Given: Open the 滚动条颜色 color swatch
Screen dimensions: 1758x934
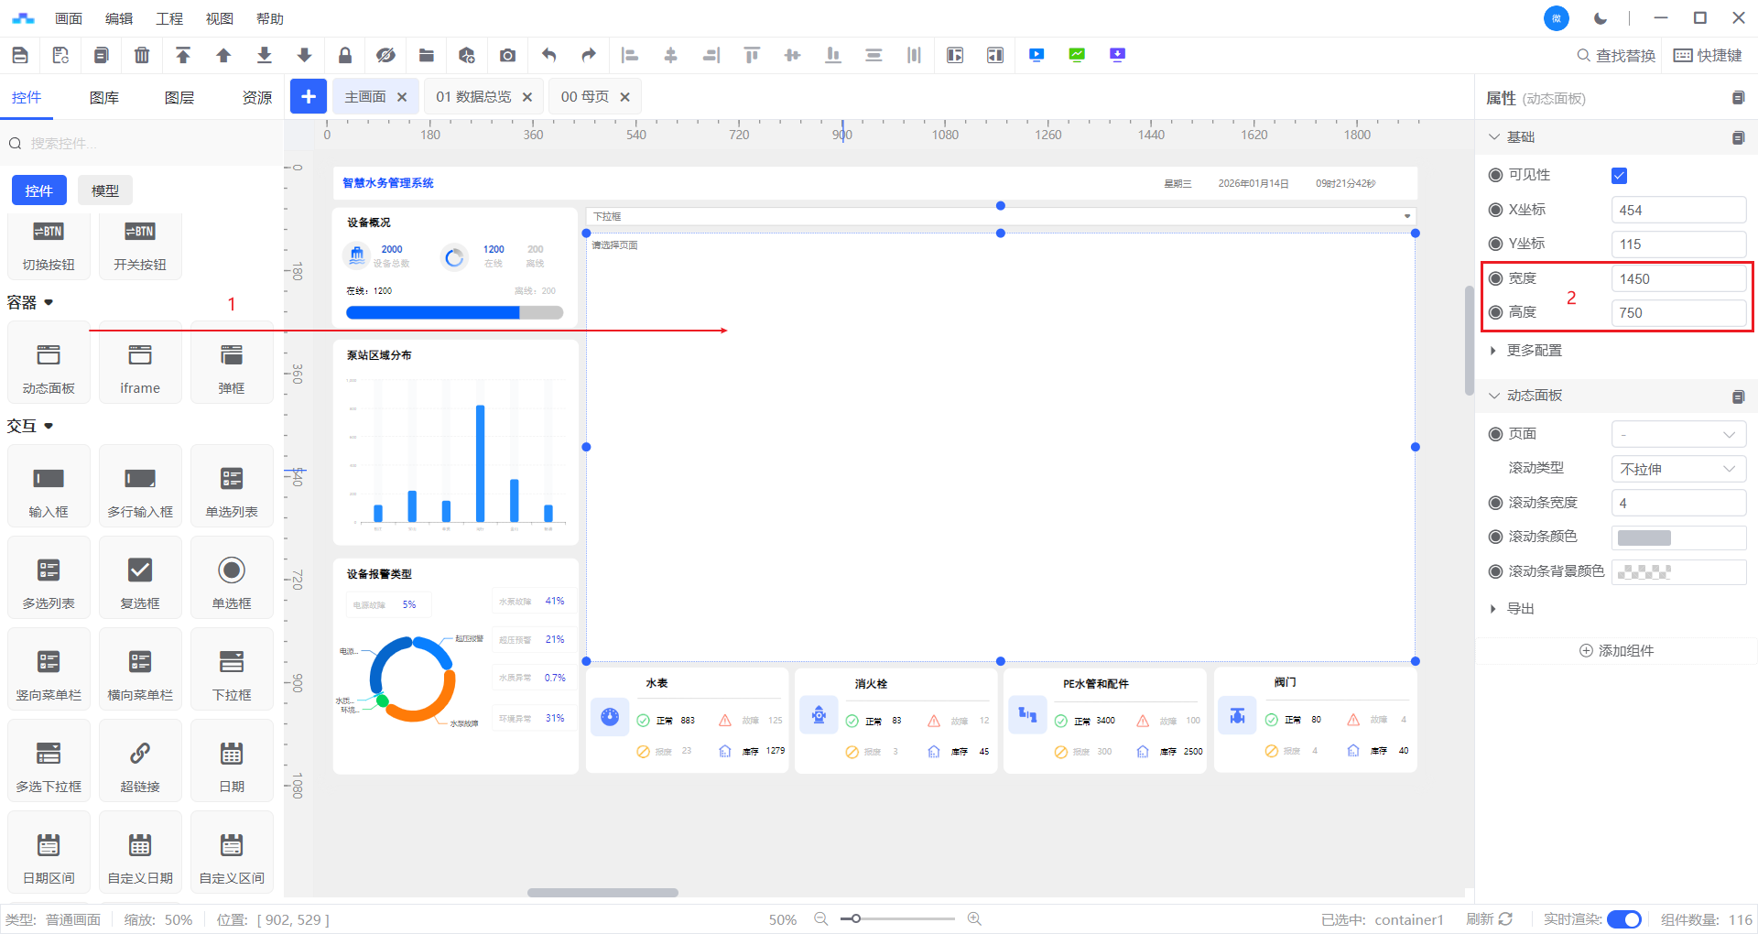Looking at the screenshot, I should pyautogui.click(x=1644, y=538).
